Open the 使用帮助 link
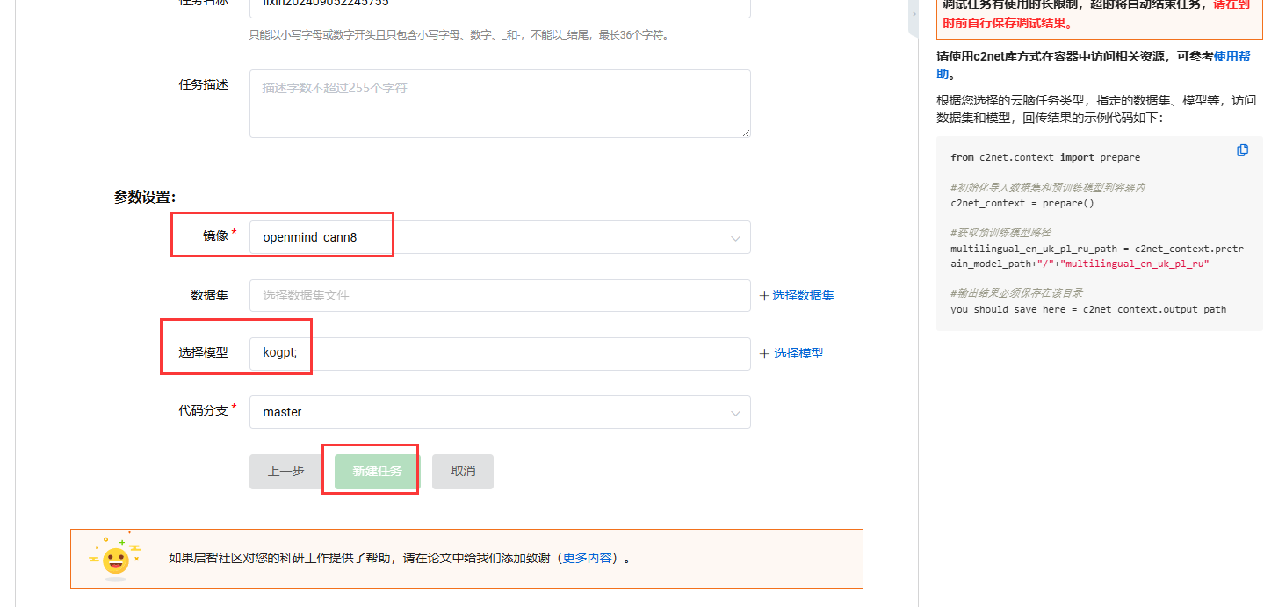1264x607 pixels. 1231,56
